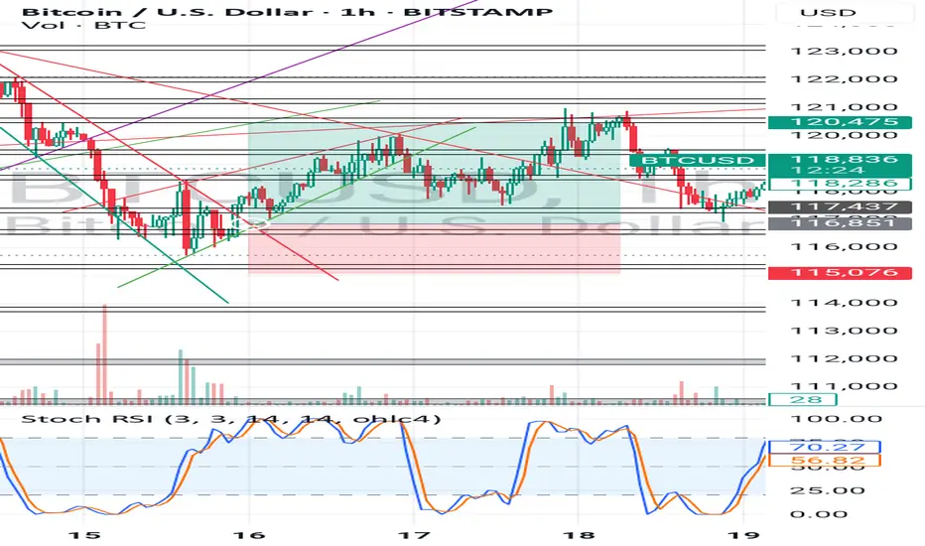Click the date 16 on time axis
This screenshot has height=546, width=925.
249,535
